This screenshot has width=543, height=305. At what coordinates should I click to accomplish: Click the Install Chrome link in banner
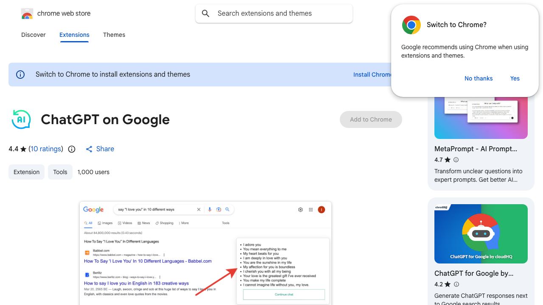coord(372,75)
